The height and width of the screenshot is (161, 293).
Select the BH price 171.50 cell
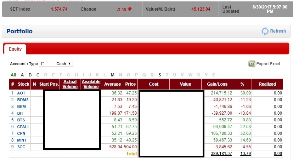(x=130, y=113)
